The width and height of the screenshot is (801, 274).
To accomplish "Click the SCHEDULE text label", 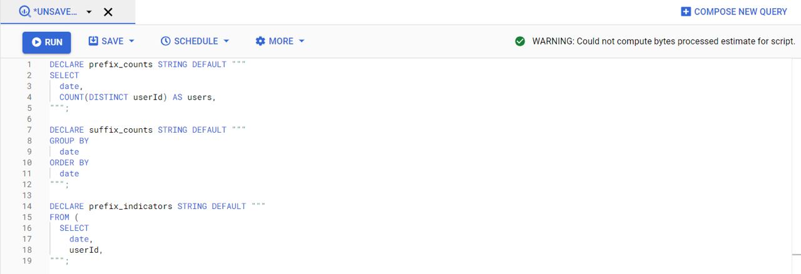I will (196, 41).
